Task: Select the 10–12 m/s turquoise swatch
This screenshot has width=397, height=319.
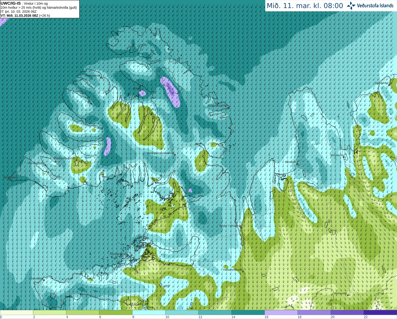Action: pos(182,312)
